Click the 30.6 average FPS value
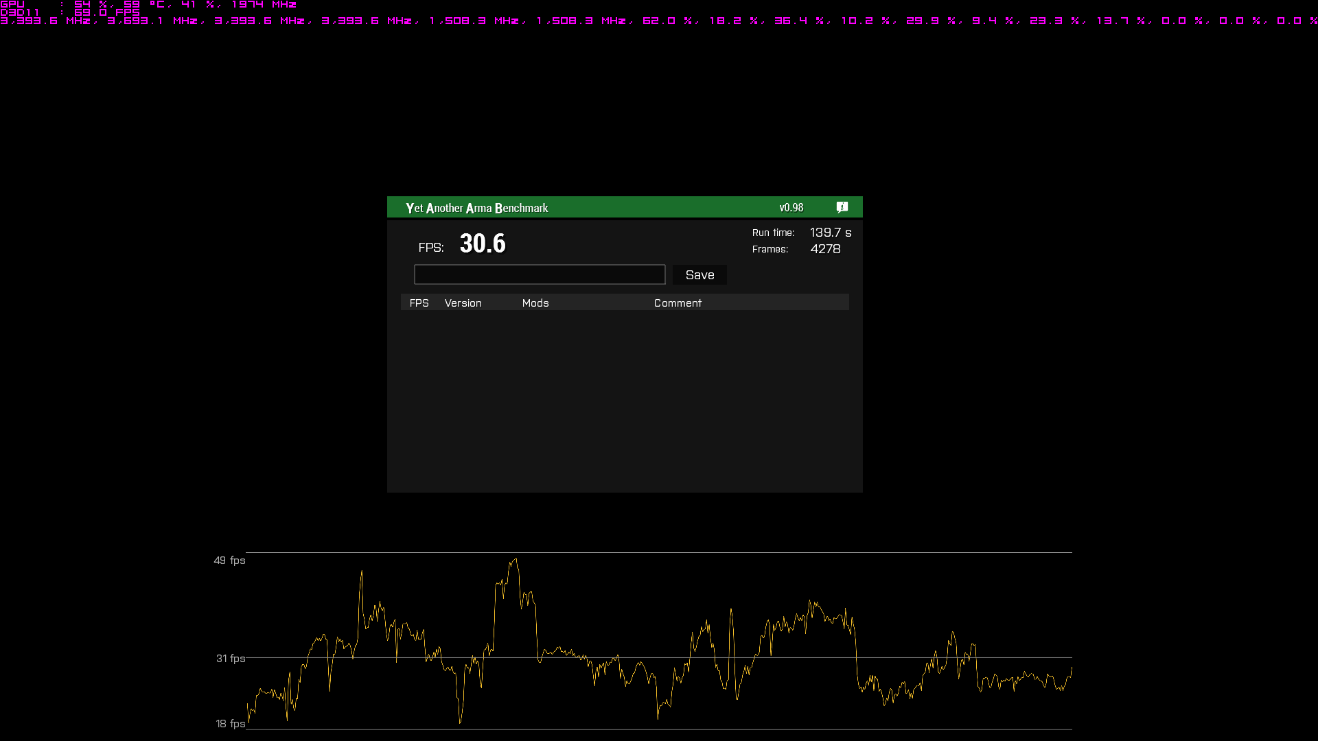This screenshot has height=741, width=1318. coord(483,244)
